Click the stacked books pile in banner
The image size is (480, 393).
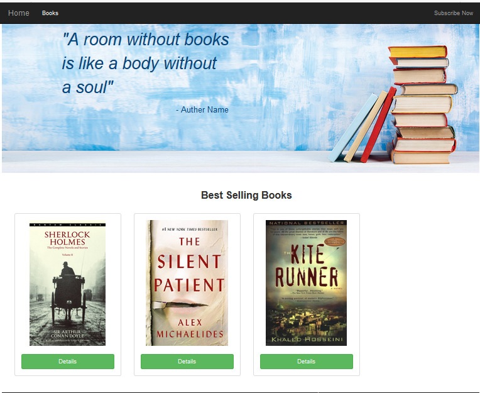pyautogui.click(x=422, y=105)
